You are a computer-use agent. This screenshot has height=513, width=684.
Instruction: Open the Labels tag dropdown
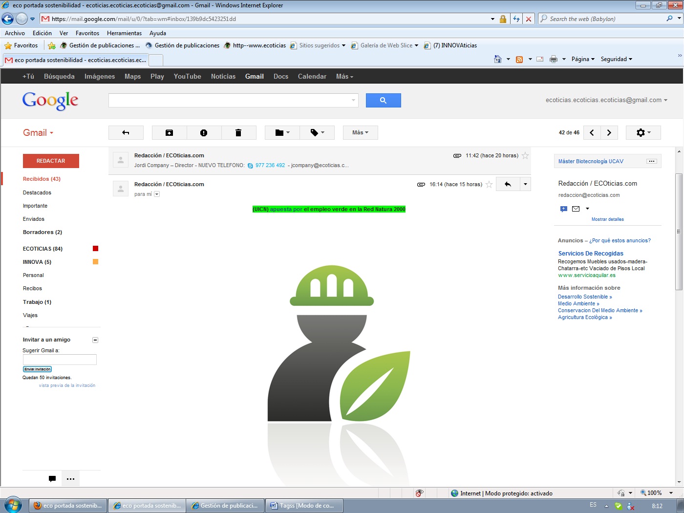coord(317,133)
